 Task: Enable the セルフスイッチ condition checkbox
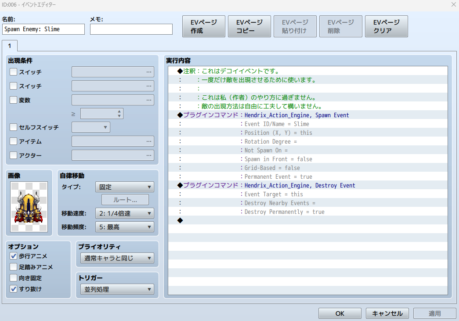click(x=14, y=127)
